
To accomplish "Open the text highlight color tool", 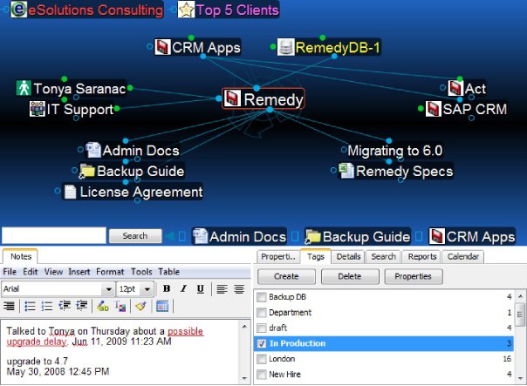I will (x=102, y=306).
